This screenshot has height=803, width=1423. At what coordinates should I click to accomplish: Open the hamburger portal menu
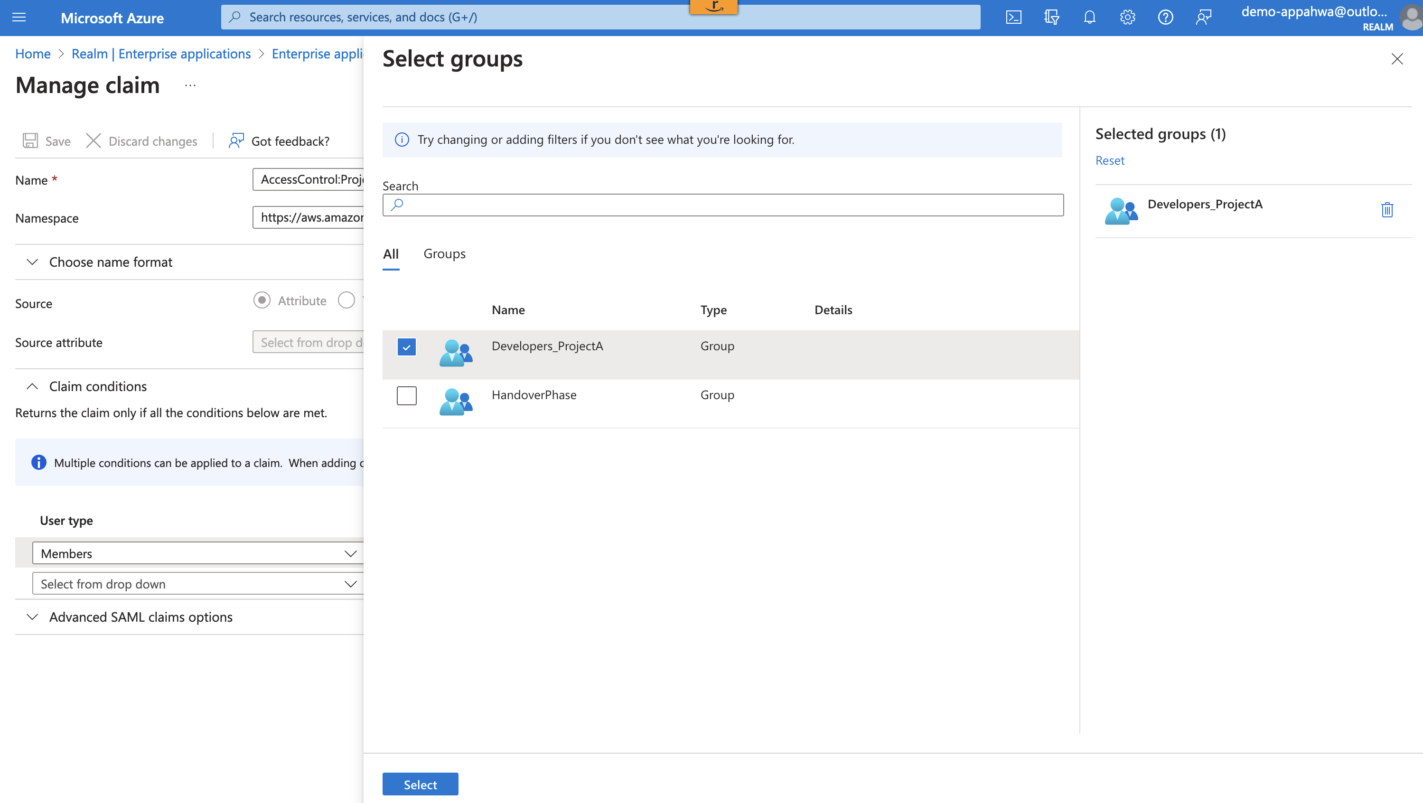pyautogui.click(x=19, y=17)
